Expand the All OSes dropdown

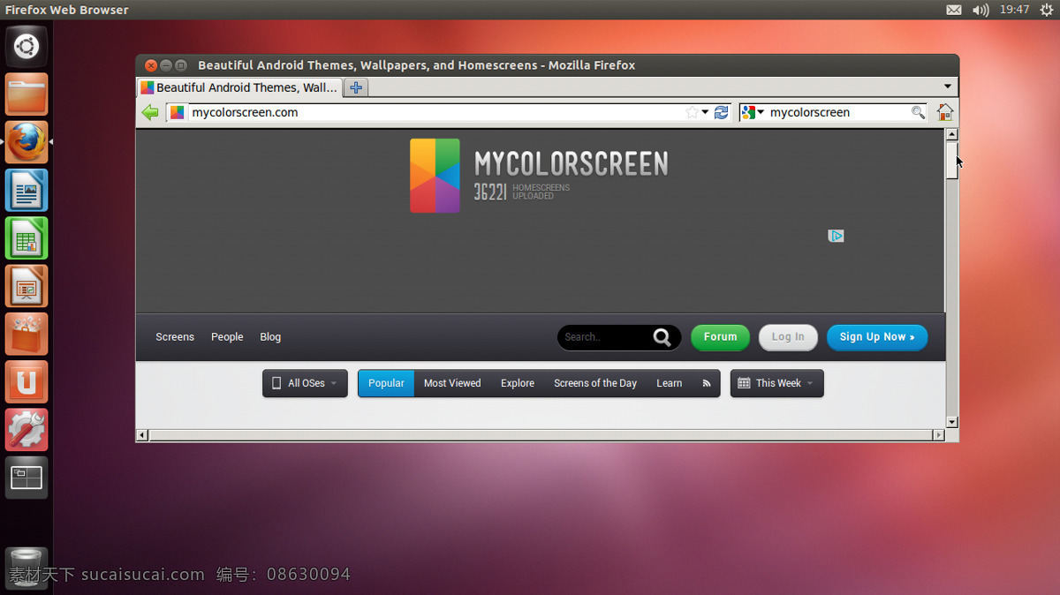pyautogui.click(x=305, y=383)
